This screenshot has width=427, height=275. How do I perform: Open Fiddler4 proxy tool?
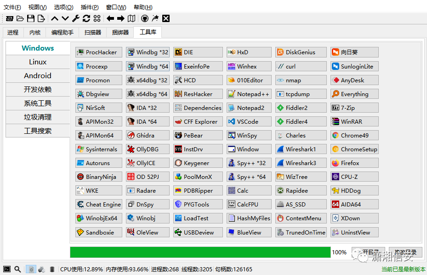tap(301, 121)
